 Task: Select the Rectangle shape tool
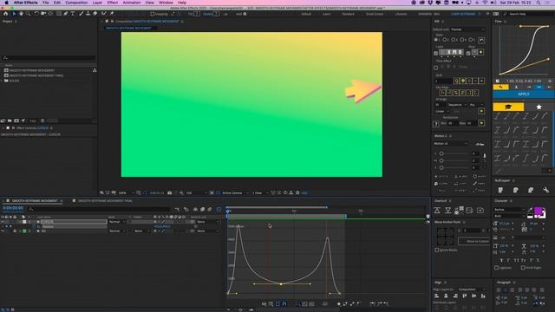coord(59,14)
